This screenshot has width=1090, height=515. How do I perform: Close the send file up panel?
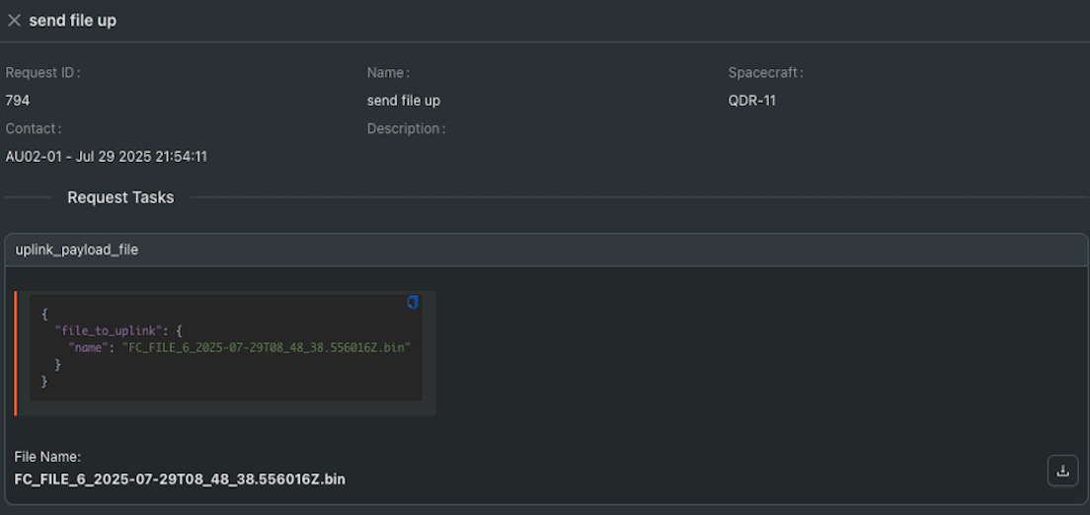14,21
